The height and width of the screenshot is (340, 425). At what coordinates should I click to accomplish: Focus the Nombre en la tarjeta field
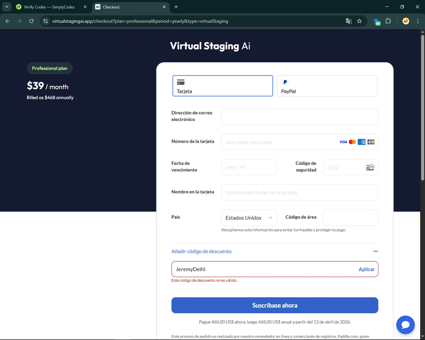(x=299, y=192)
